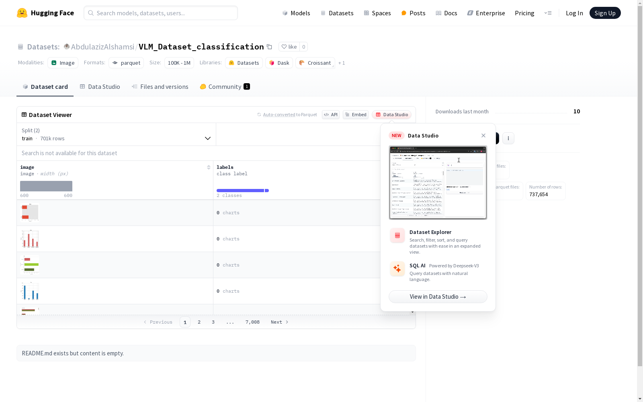Open the Models navigation item
The height and width of the screenshot is (402, 643).
click(x=296, y=13)
